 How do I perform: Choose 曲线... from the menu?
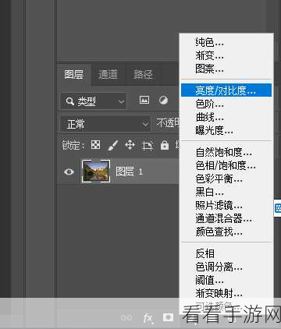click(x=226, y=117)
